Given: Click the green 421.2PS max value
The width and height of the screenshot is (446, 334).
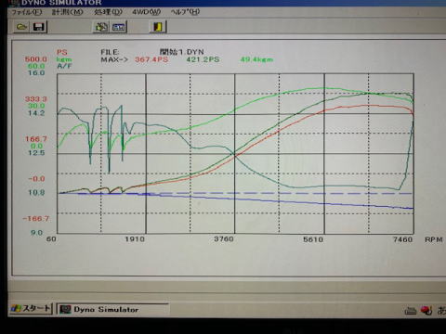Looking at the screenshot, I should pyautogui.click(x=203, y=59).
